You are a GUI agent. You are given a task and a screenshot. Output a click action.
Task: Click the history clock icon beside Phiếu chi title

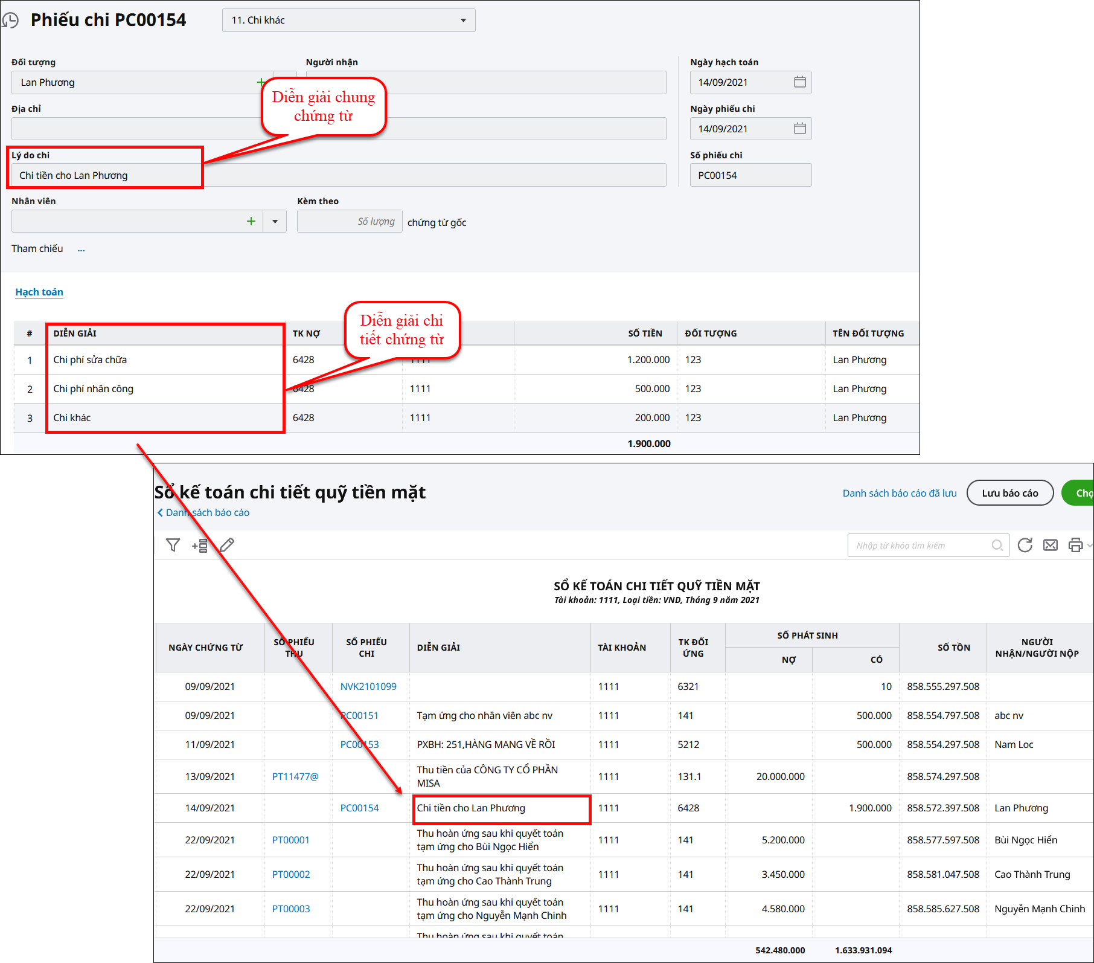click(x=10, y=21)
